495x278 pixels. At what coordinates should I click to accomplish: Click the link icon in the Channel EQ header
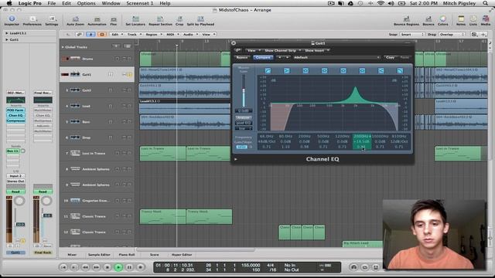pyautogui.click(x=237, y=50)
